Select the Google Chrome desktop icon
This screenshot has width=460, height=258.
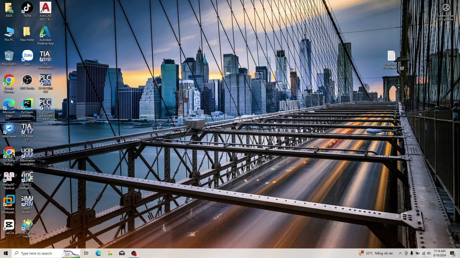[9, 84]
